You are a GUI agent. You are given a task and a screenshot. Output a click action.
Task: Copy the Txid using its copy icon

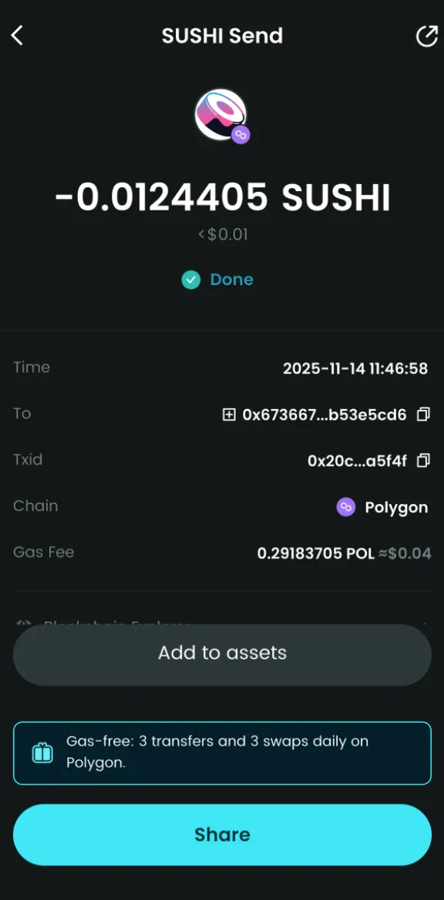422,460
